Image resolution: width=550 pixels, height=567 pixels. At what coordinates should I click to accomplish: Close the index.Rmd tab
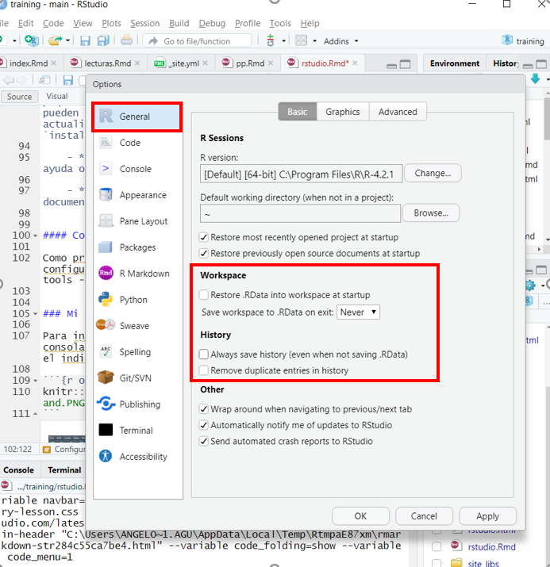click(x=53, y=63)
